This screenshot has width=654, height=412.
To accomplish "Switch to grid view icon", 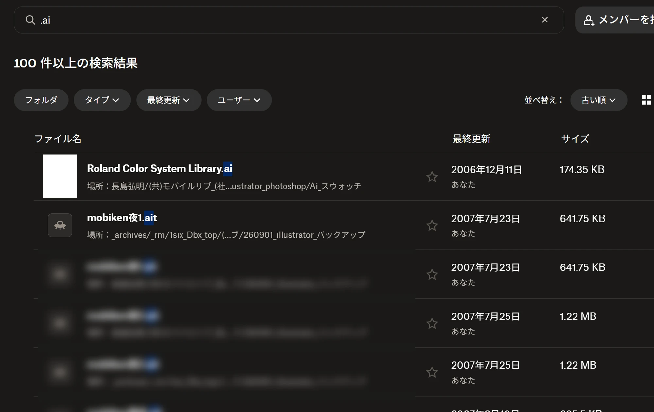I will [x=646, y=100].
